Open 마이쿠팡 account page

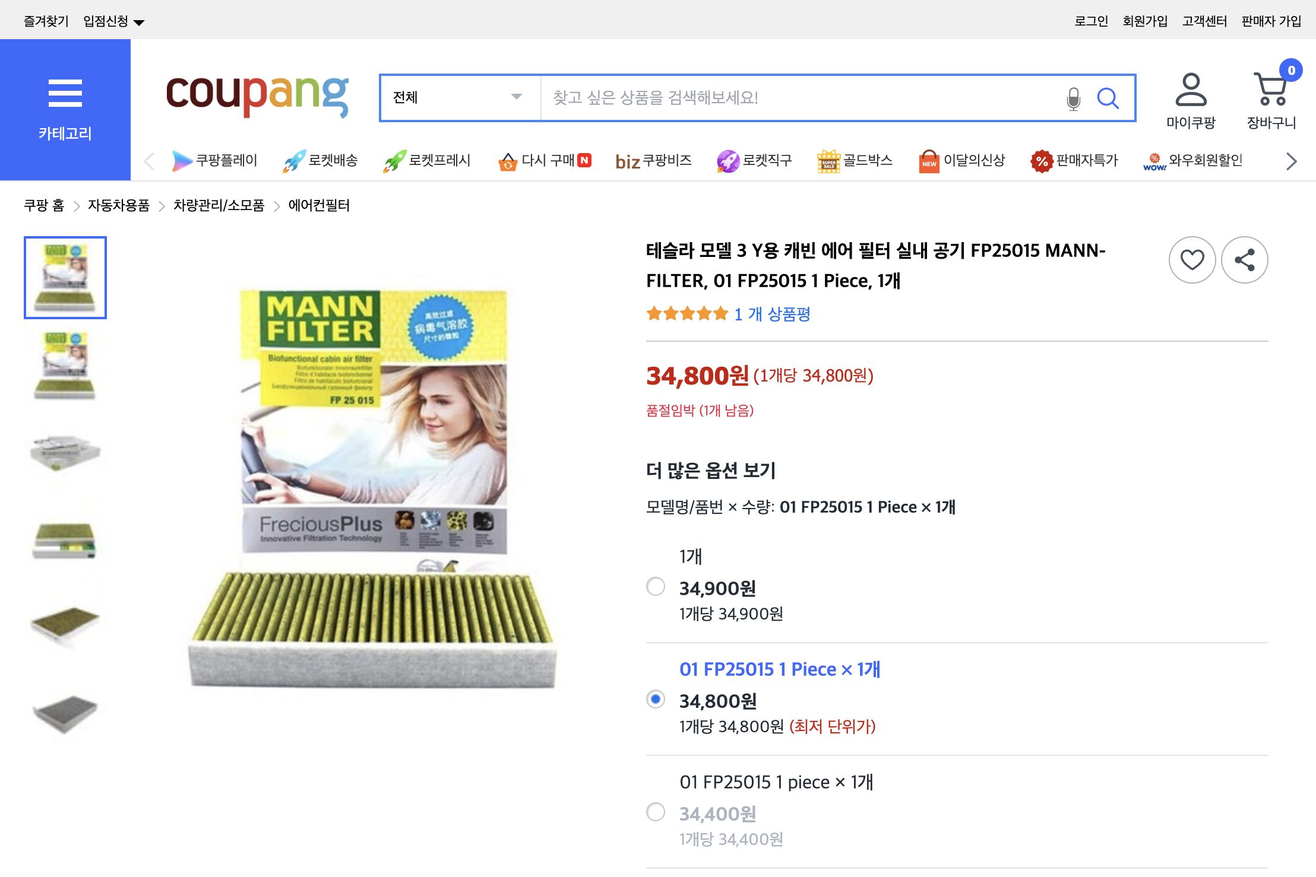pos(1190,95)
